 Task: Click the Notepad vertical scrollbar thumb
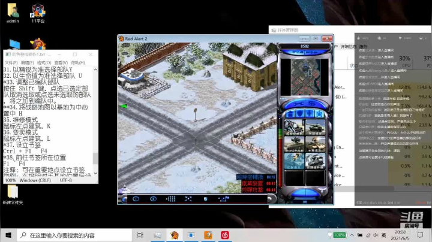pos(95,158)
